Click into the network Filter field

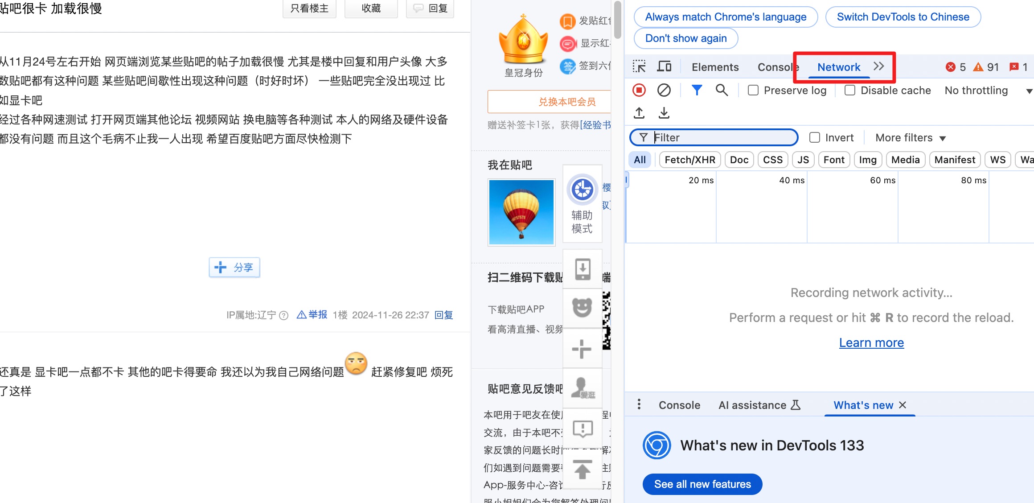tap(722, 138)
